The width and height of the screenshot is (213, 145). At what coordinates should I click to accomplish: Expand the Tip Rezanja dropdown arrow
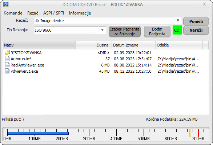click(102, 30)
